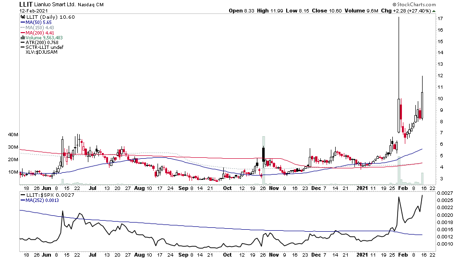Click the Open 8.33 value in header

point(242,11)
